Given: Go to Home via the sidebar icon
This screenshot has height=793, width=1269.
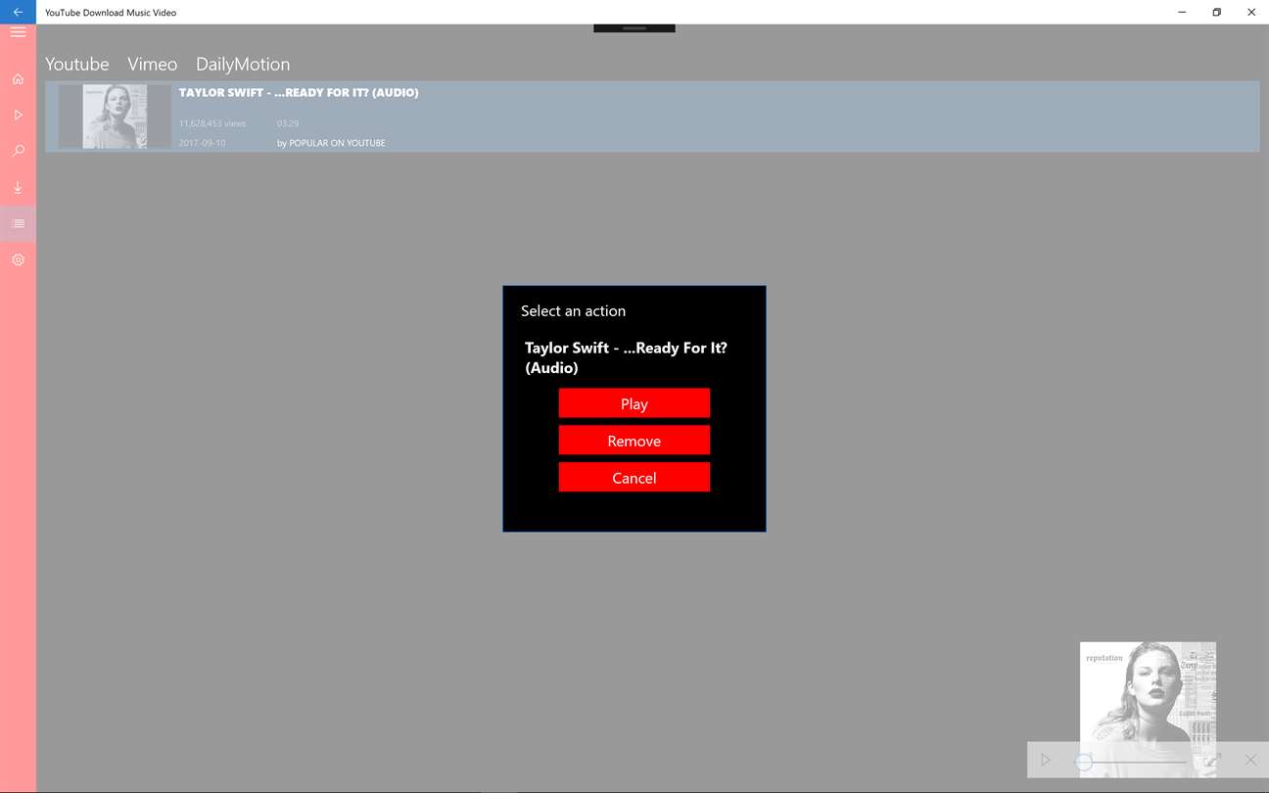Looking at the screenshot, I should 18,78.
